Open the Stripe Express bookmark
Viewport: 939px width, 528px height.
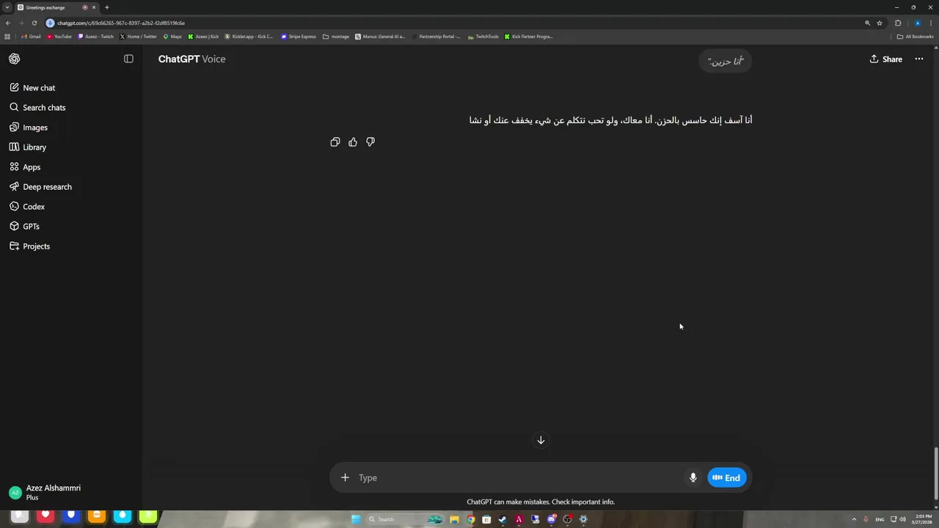[299, 36]
